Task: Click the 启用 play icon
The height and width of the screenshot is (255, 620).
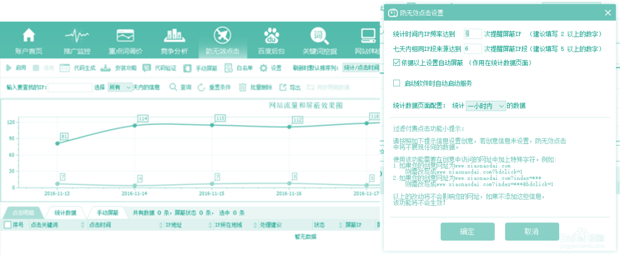Action: pos(9,68)
